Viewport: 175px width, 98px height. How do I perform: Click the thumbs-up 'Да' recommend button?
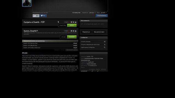pyautogui.click(x=36, y=16)
